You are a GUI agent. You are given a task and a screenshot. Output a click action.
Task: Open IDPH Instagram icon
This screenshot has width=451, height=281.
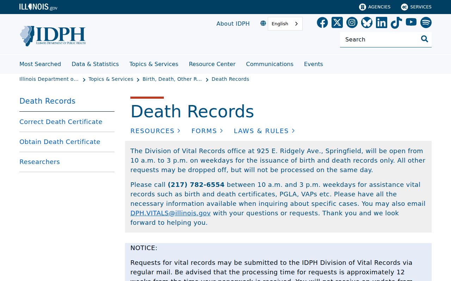[352, 22]
